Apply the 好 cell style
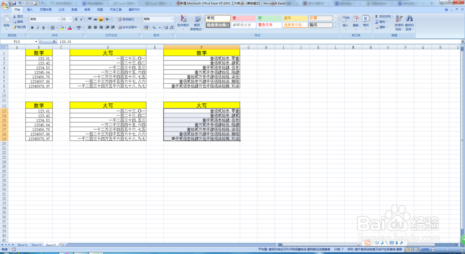 point(269,18)
